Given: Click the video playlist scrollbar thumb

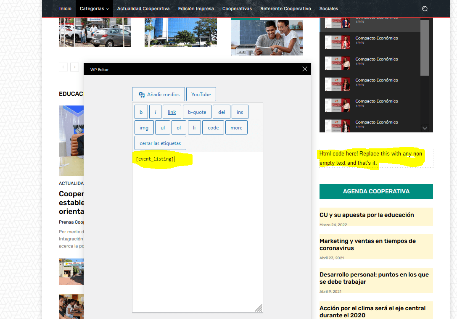Looking at the screenshot, I should click(x=425, y=48).
